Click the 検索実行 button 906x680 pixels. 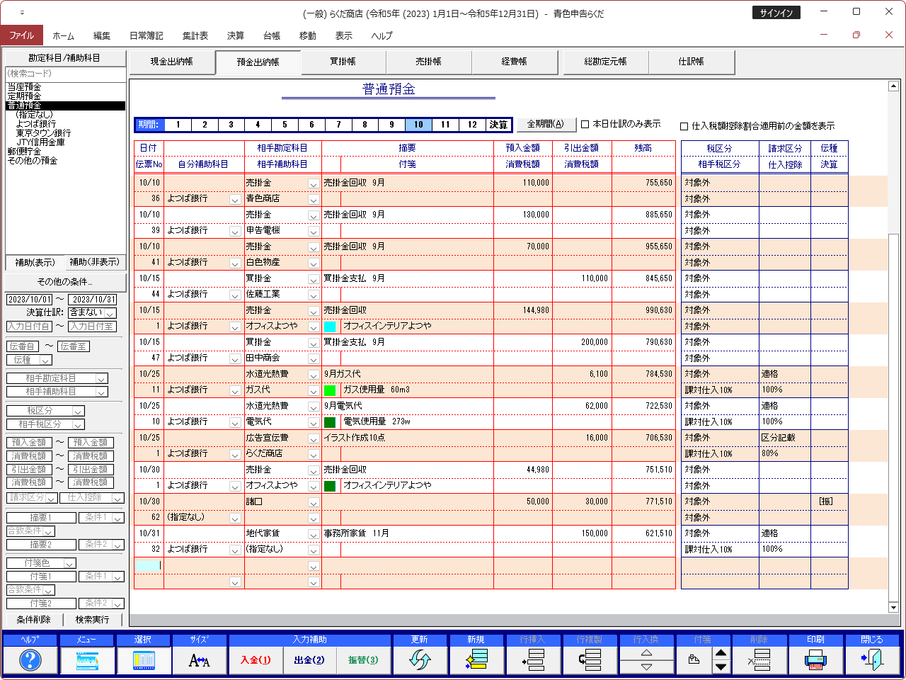[x=93, y=620]
